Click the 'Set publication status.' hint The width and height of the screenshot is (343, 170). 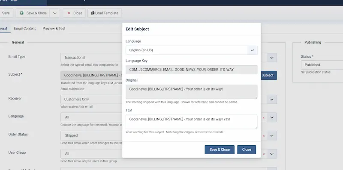point(316,72)
